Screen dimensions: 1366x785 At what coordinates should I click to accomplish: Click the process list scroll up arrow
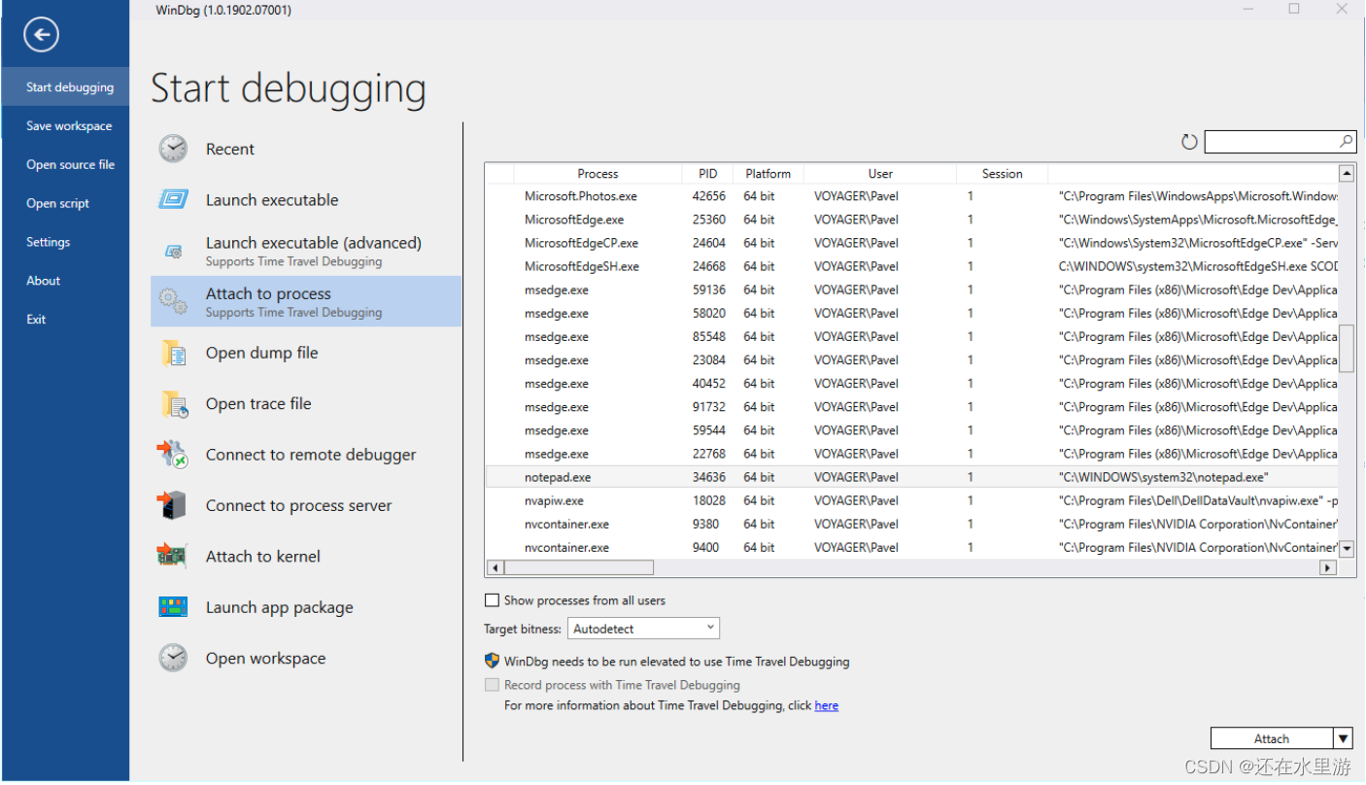[1347, 174]
